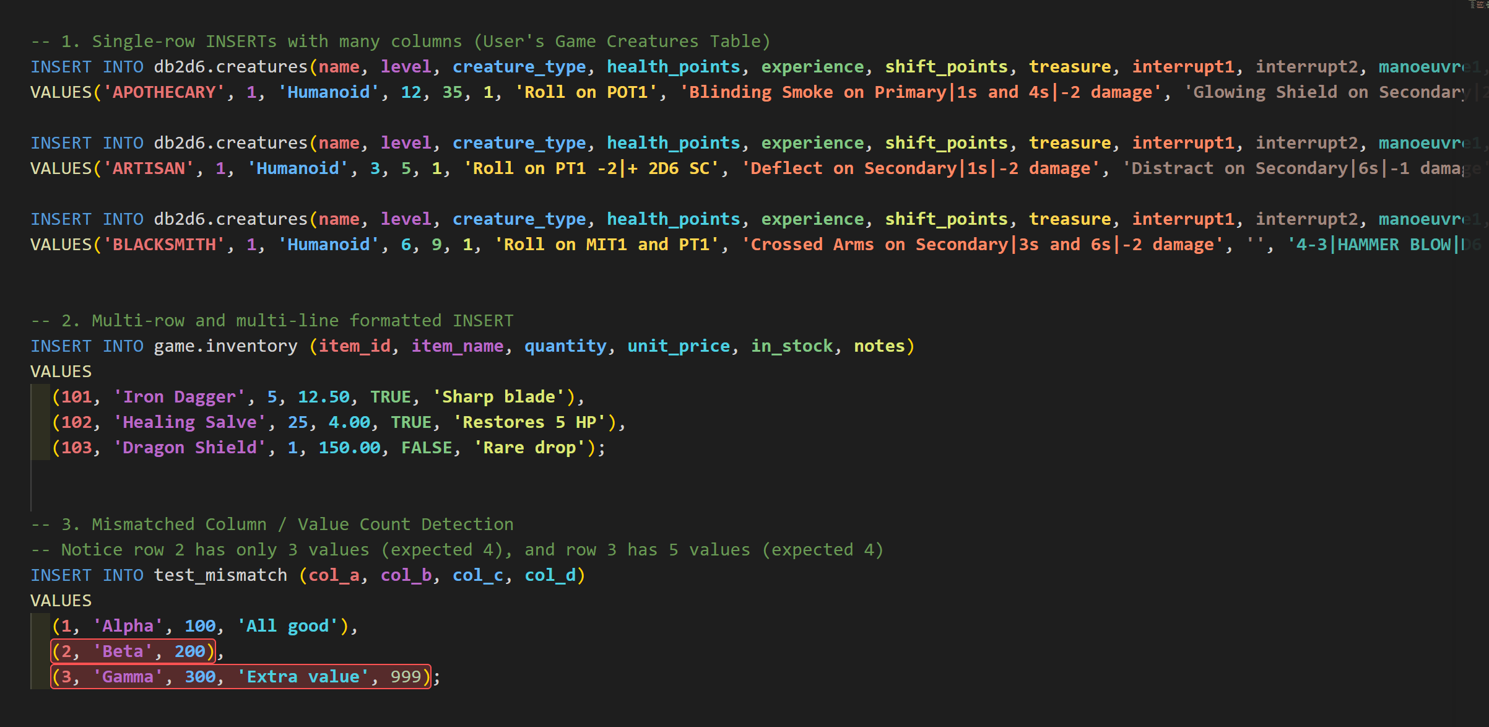Screen dimensions: 1489x727
Task: Click the 'APOTHECARY' string value
Action: pyautogui.click(x=163, y=92)
